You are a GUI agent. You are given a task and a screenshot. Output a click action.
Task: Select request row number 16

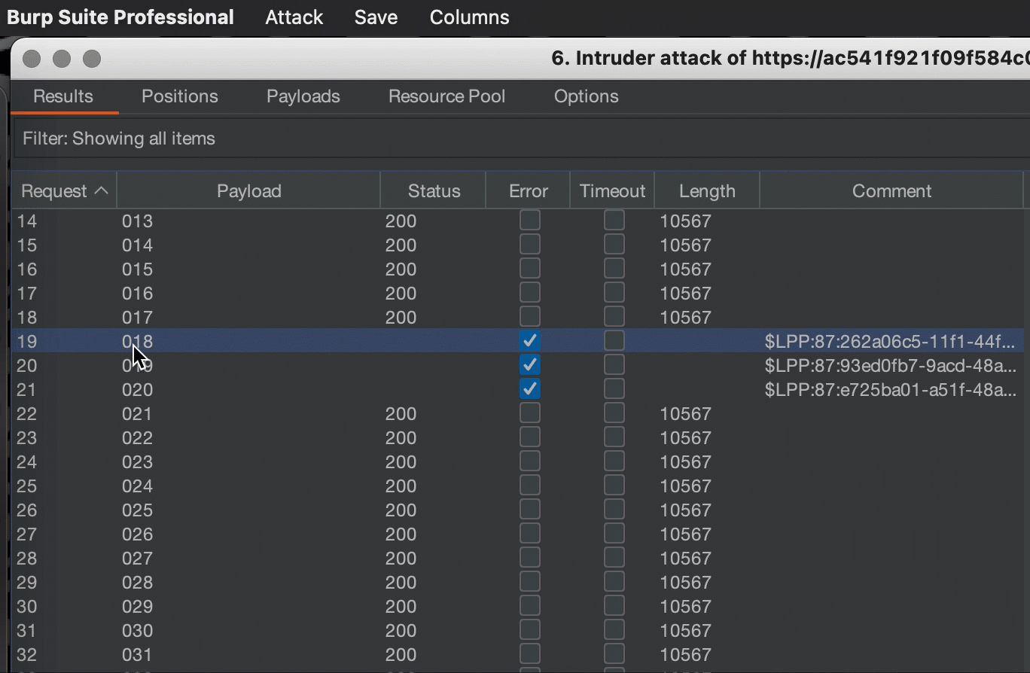26,270
